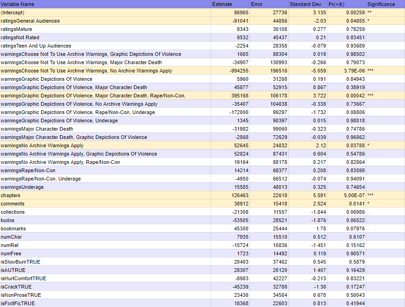Select the ratingsGeneral Audiences cell

(105, 21)
